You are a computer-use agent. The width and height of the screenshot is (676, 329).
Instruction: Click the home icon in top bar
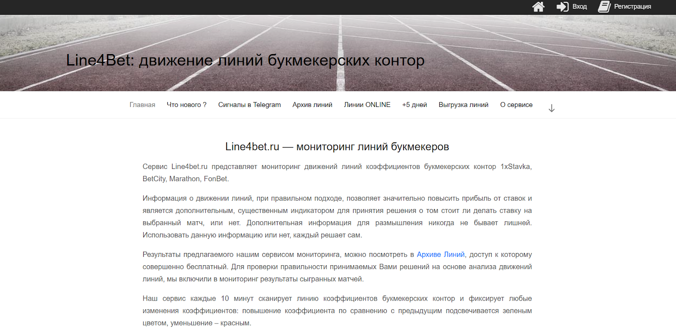[538, 7]
